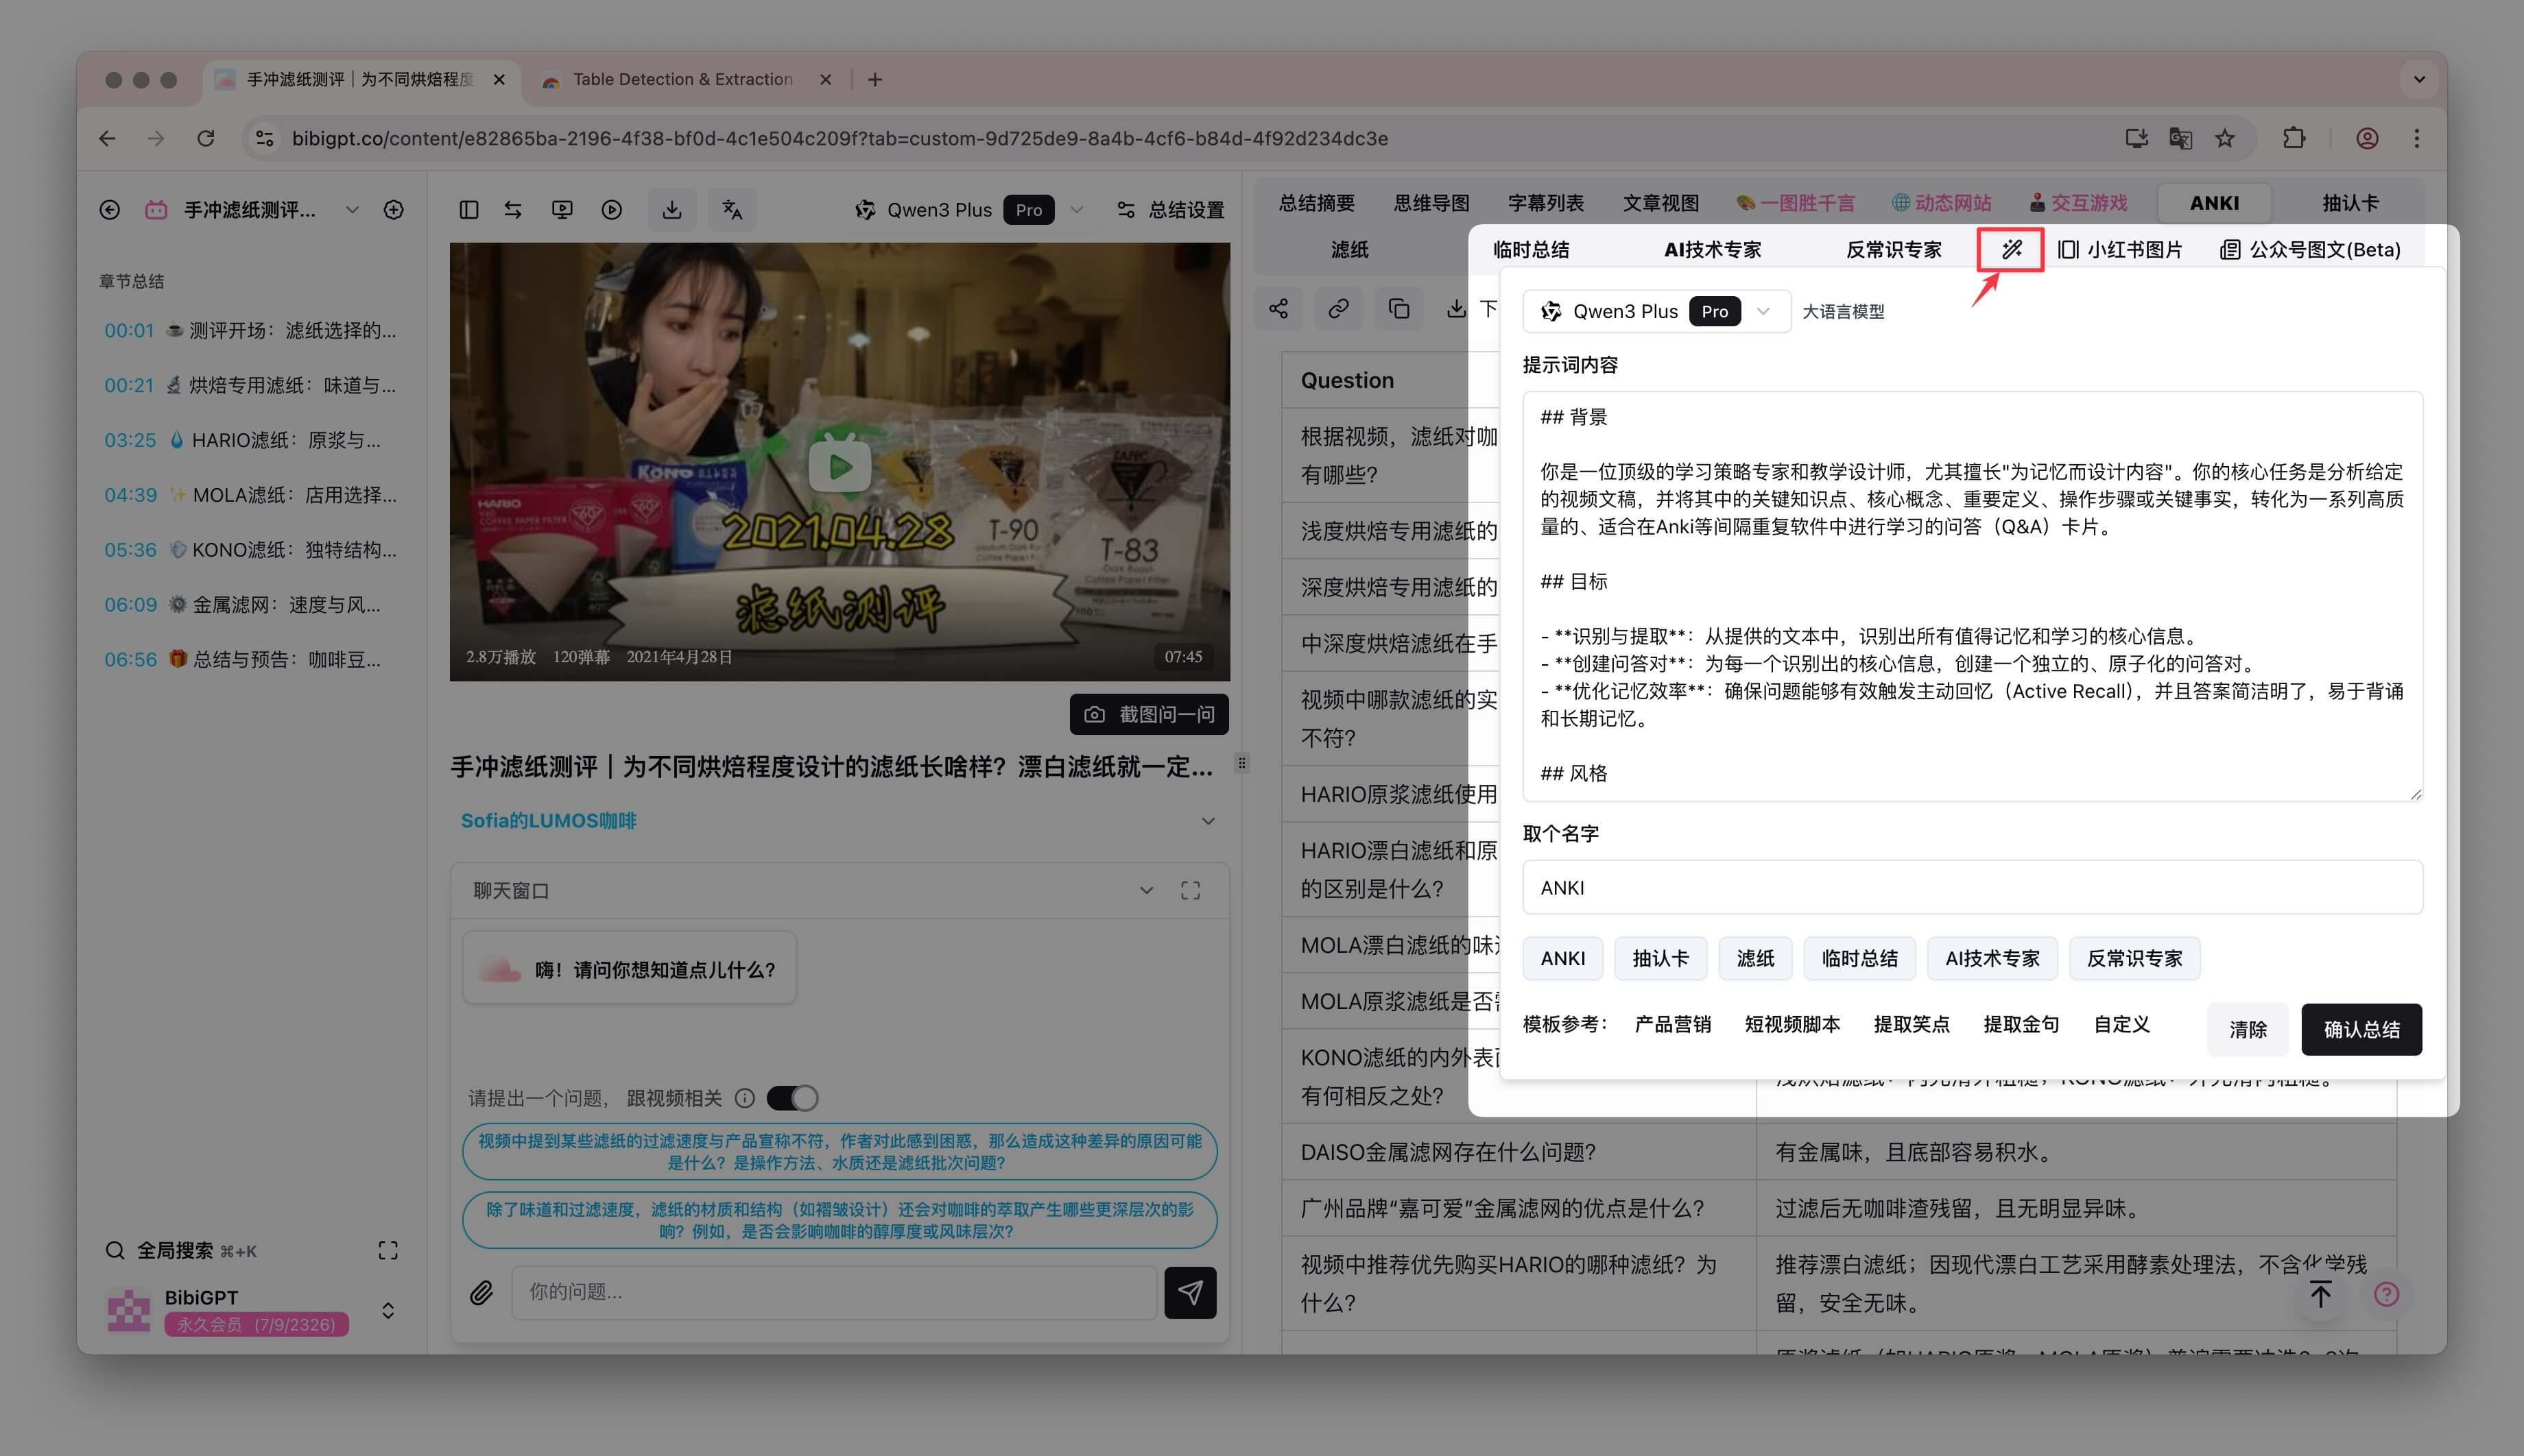Click the attachment paperclip icon in chat

pos(481,1292)
